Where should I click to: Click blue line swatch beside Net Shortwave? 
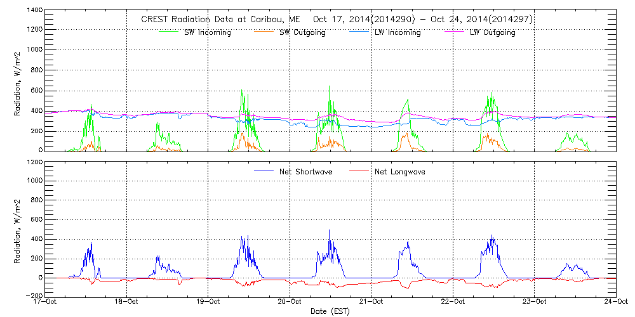pos(264,171)
